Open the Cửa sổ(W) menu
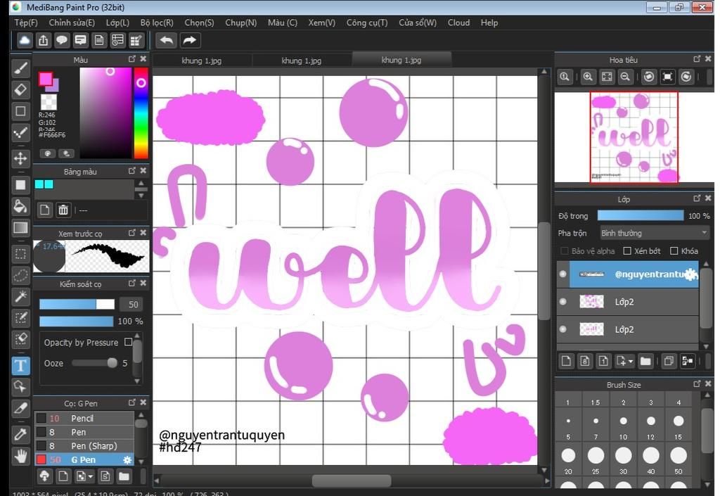This screenshot has height=496, width=720. point(418,23)
